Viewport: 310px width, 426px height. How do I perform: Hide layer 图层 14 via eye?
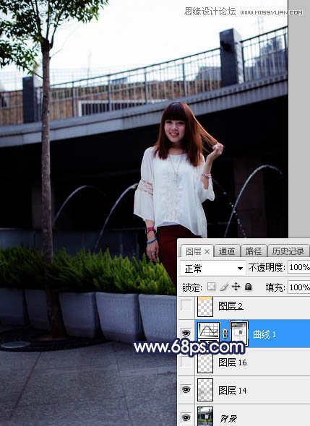point(186,390)
